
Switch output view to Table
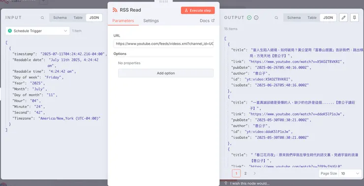[x=312, y=18]
